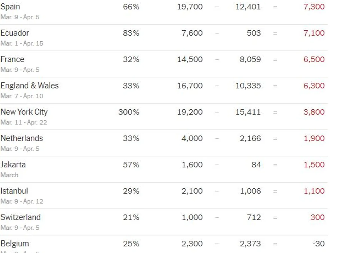This screenshot has height=253, width=338.
Task: Click the New York City row name
Action: [x=24, y=112]
